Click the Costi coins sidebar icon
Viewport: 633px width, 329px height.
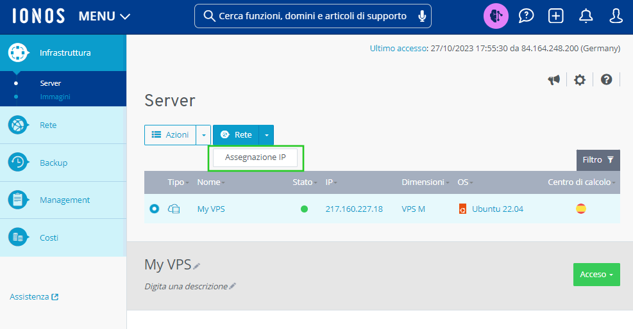click(18, 237)
